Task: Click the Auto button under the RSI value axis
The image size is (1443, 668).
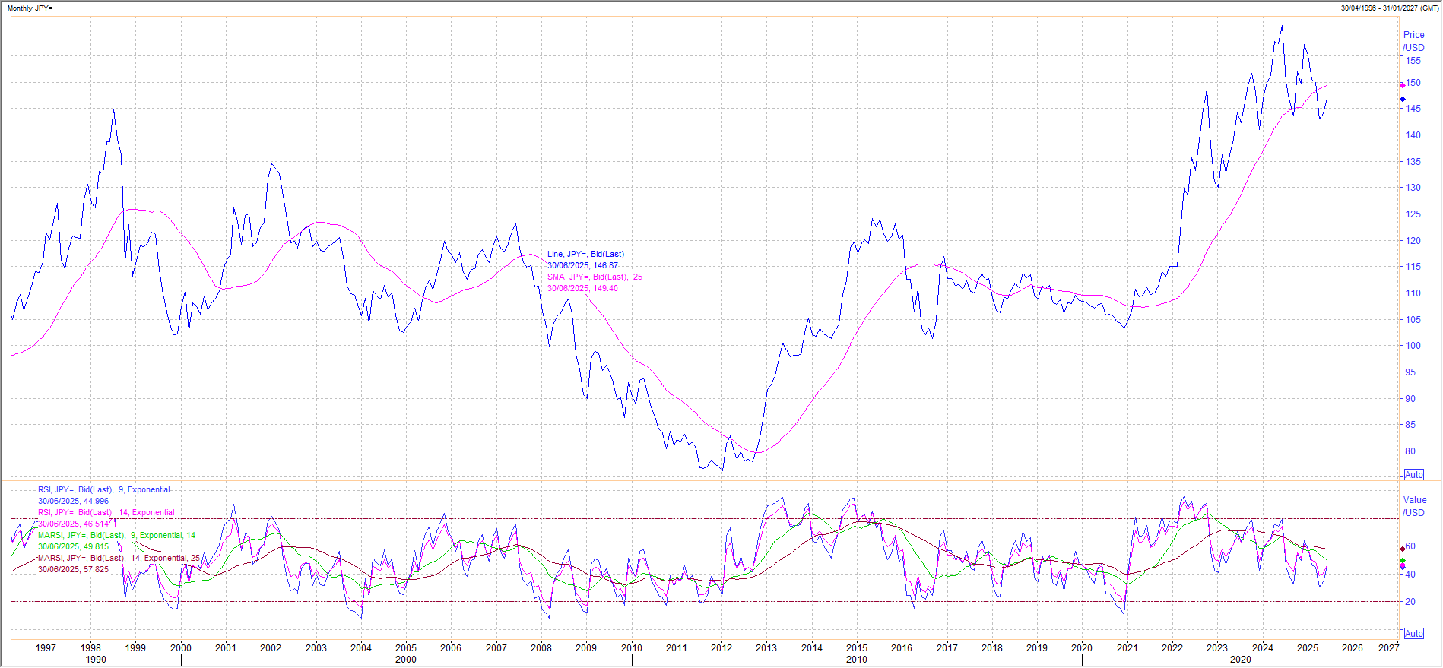Action: pyautogui.click(x=1414, y=634)
